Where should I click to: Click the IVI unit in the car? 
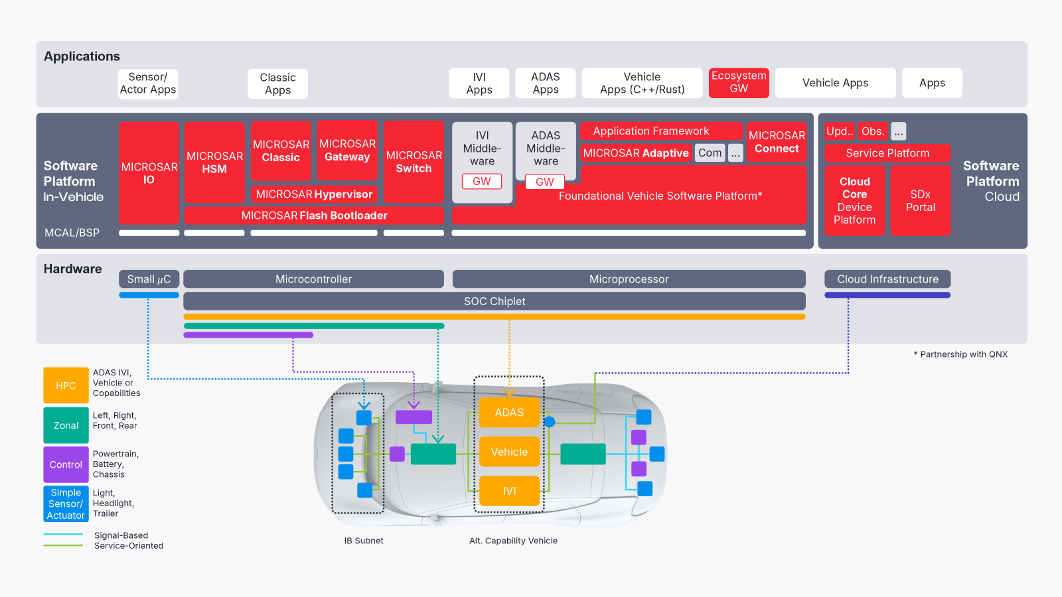point(509,491)
